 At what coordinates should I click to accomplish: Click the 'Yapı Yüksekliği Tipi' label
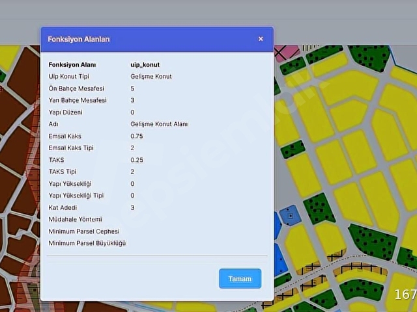(x=76, y=196)
